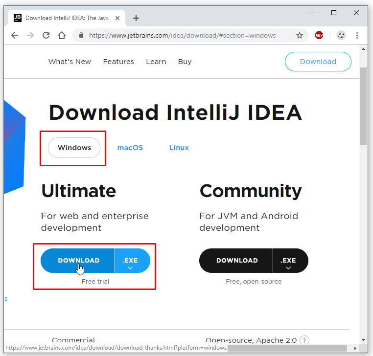Click the scroll up arrow
Image resolution: width=373 pixels, height=356 pixels.
click(363, 49)
